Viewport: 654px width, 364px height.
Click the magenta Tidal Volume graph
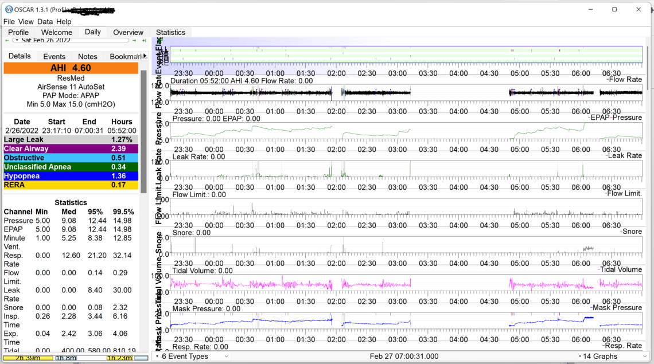point(406,284)
